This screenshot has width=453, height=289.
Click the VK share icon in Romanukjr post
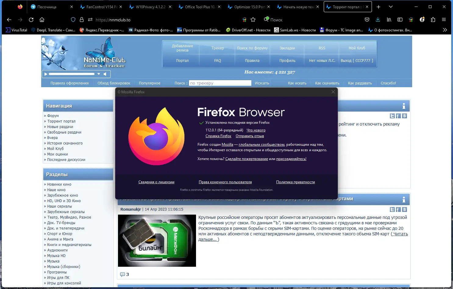pos(405,209)
